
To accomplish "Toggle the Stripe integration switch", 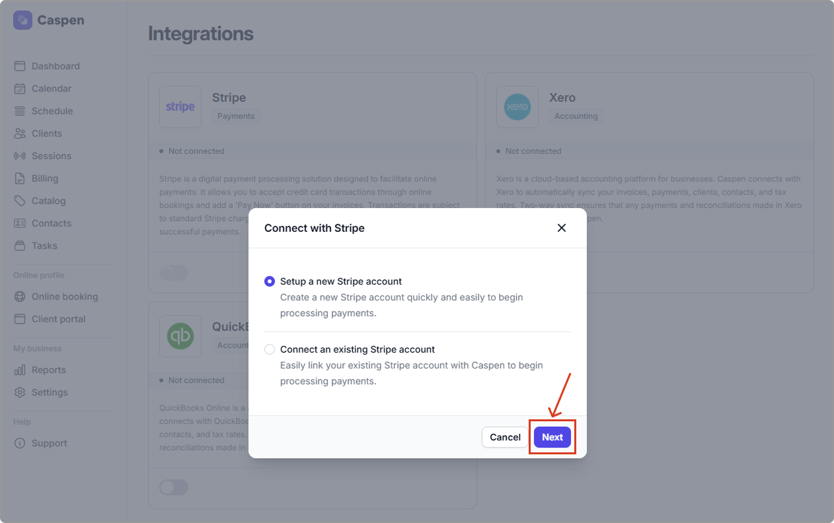I will (x=174, y=273).
